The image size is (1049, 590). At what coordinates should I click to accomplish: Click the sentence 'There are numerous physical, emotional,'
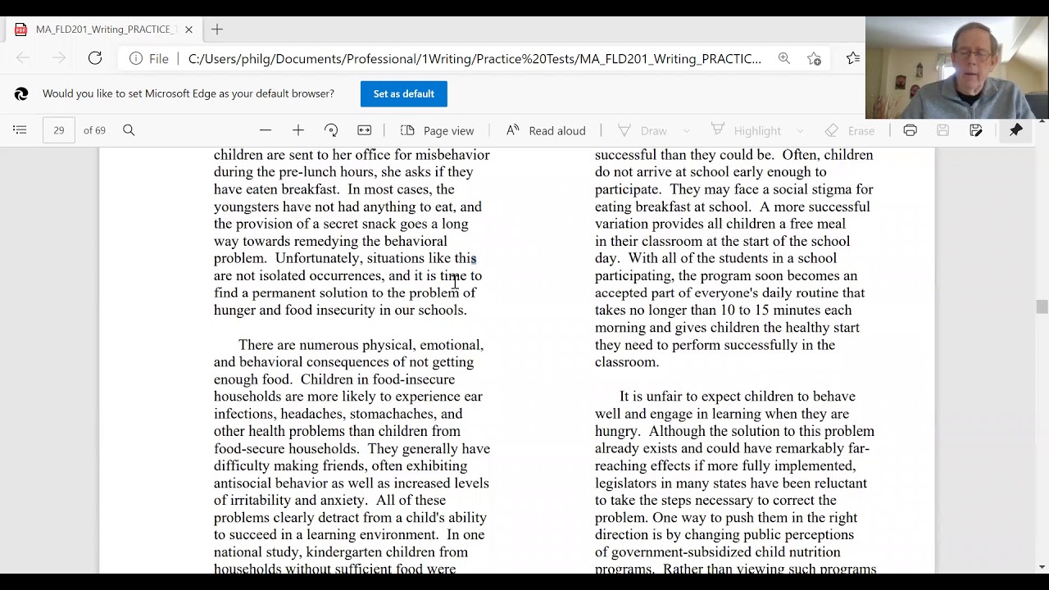click(x=361, y=345)
